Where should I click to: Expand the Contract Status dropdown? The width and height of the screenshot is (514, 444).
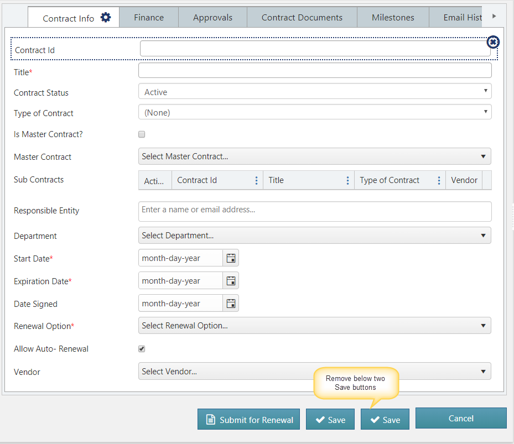tap(314, 92)
